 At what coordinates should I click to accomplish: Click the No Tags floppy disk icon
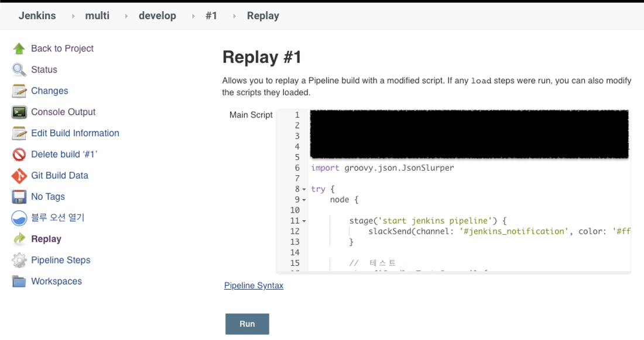(19, 197)
